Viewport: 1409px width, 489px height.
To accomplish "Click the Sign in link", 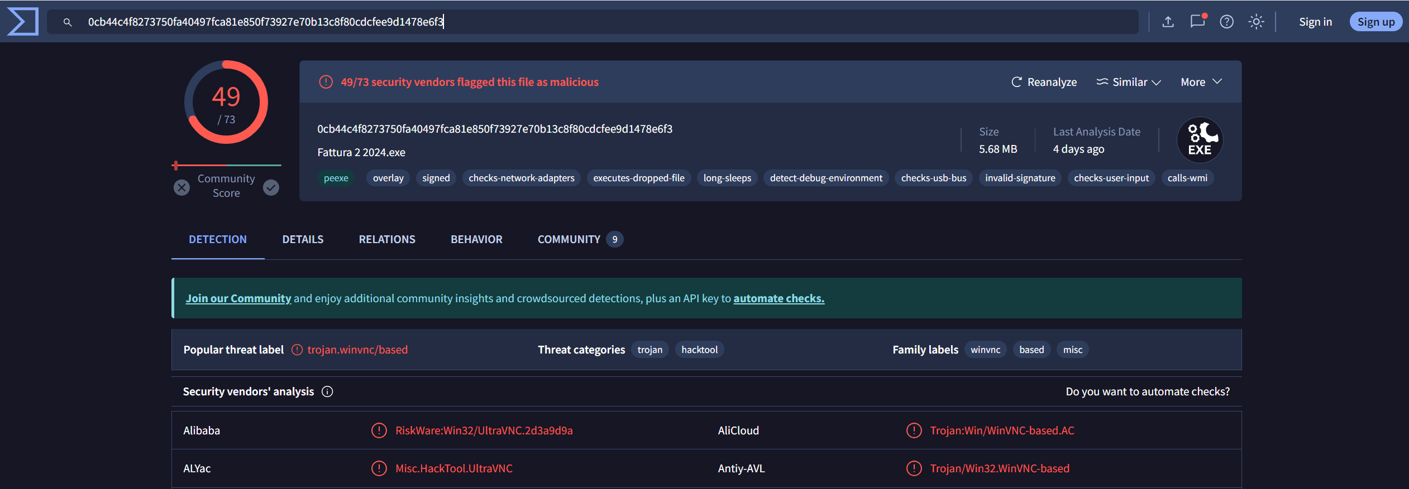I will point(1315,22).
